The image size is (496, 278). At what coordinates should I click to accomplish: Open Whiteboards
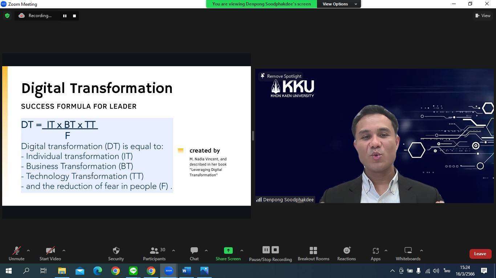point(408,254)
